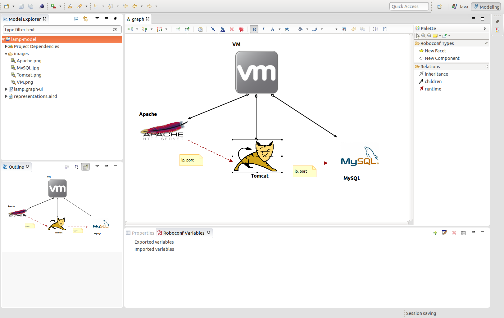
Task: Click Link with Editor in Model Explorer
Action: click(x=85, y=19)
